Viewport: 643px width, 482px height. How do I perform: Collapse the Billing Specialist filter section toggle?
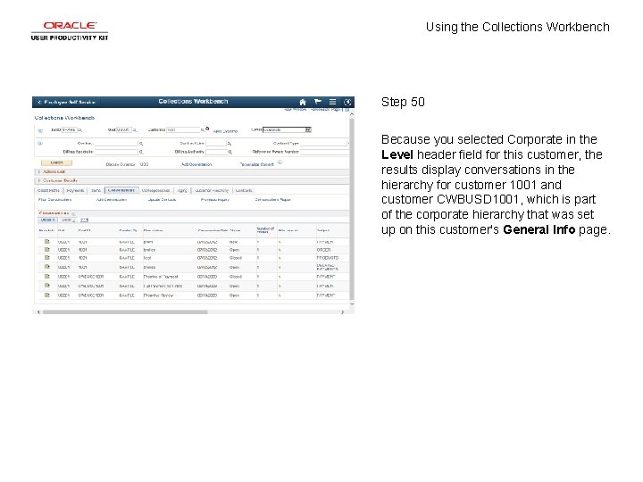(x=40, y=144)
